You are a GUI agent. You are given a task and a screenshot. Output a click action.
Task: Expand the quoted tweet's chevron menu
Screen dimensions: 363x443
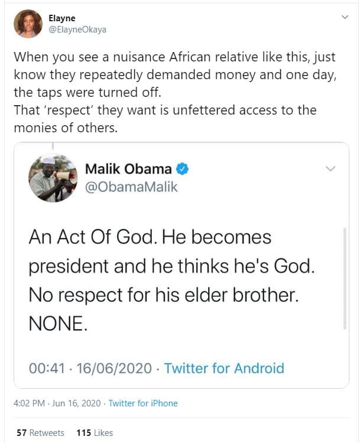[330, 170]
